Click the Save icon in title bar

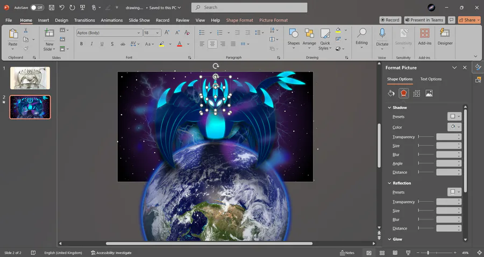click(x=52, y=8)
